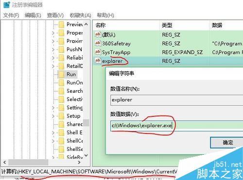Click the string icon beside explorer value

coord(98,61)
